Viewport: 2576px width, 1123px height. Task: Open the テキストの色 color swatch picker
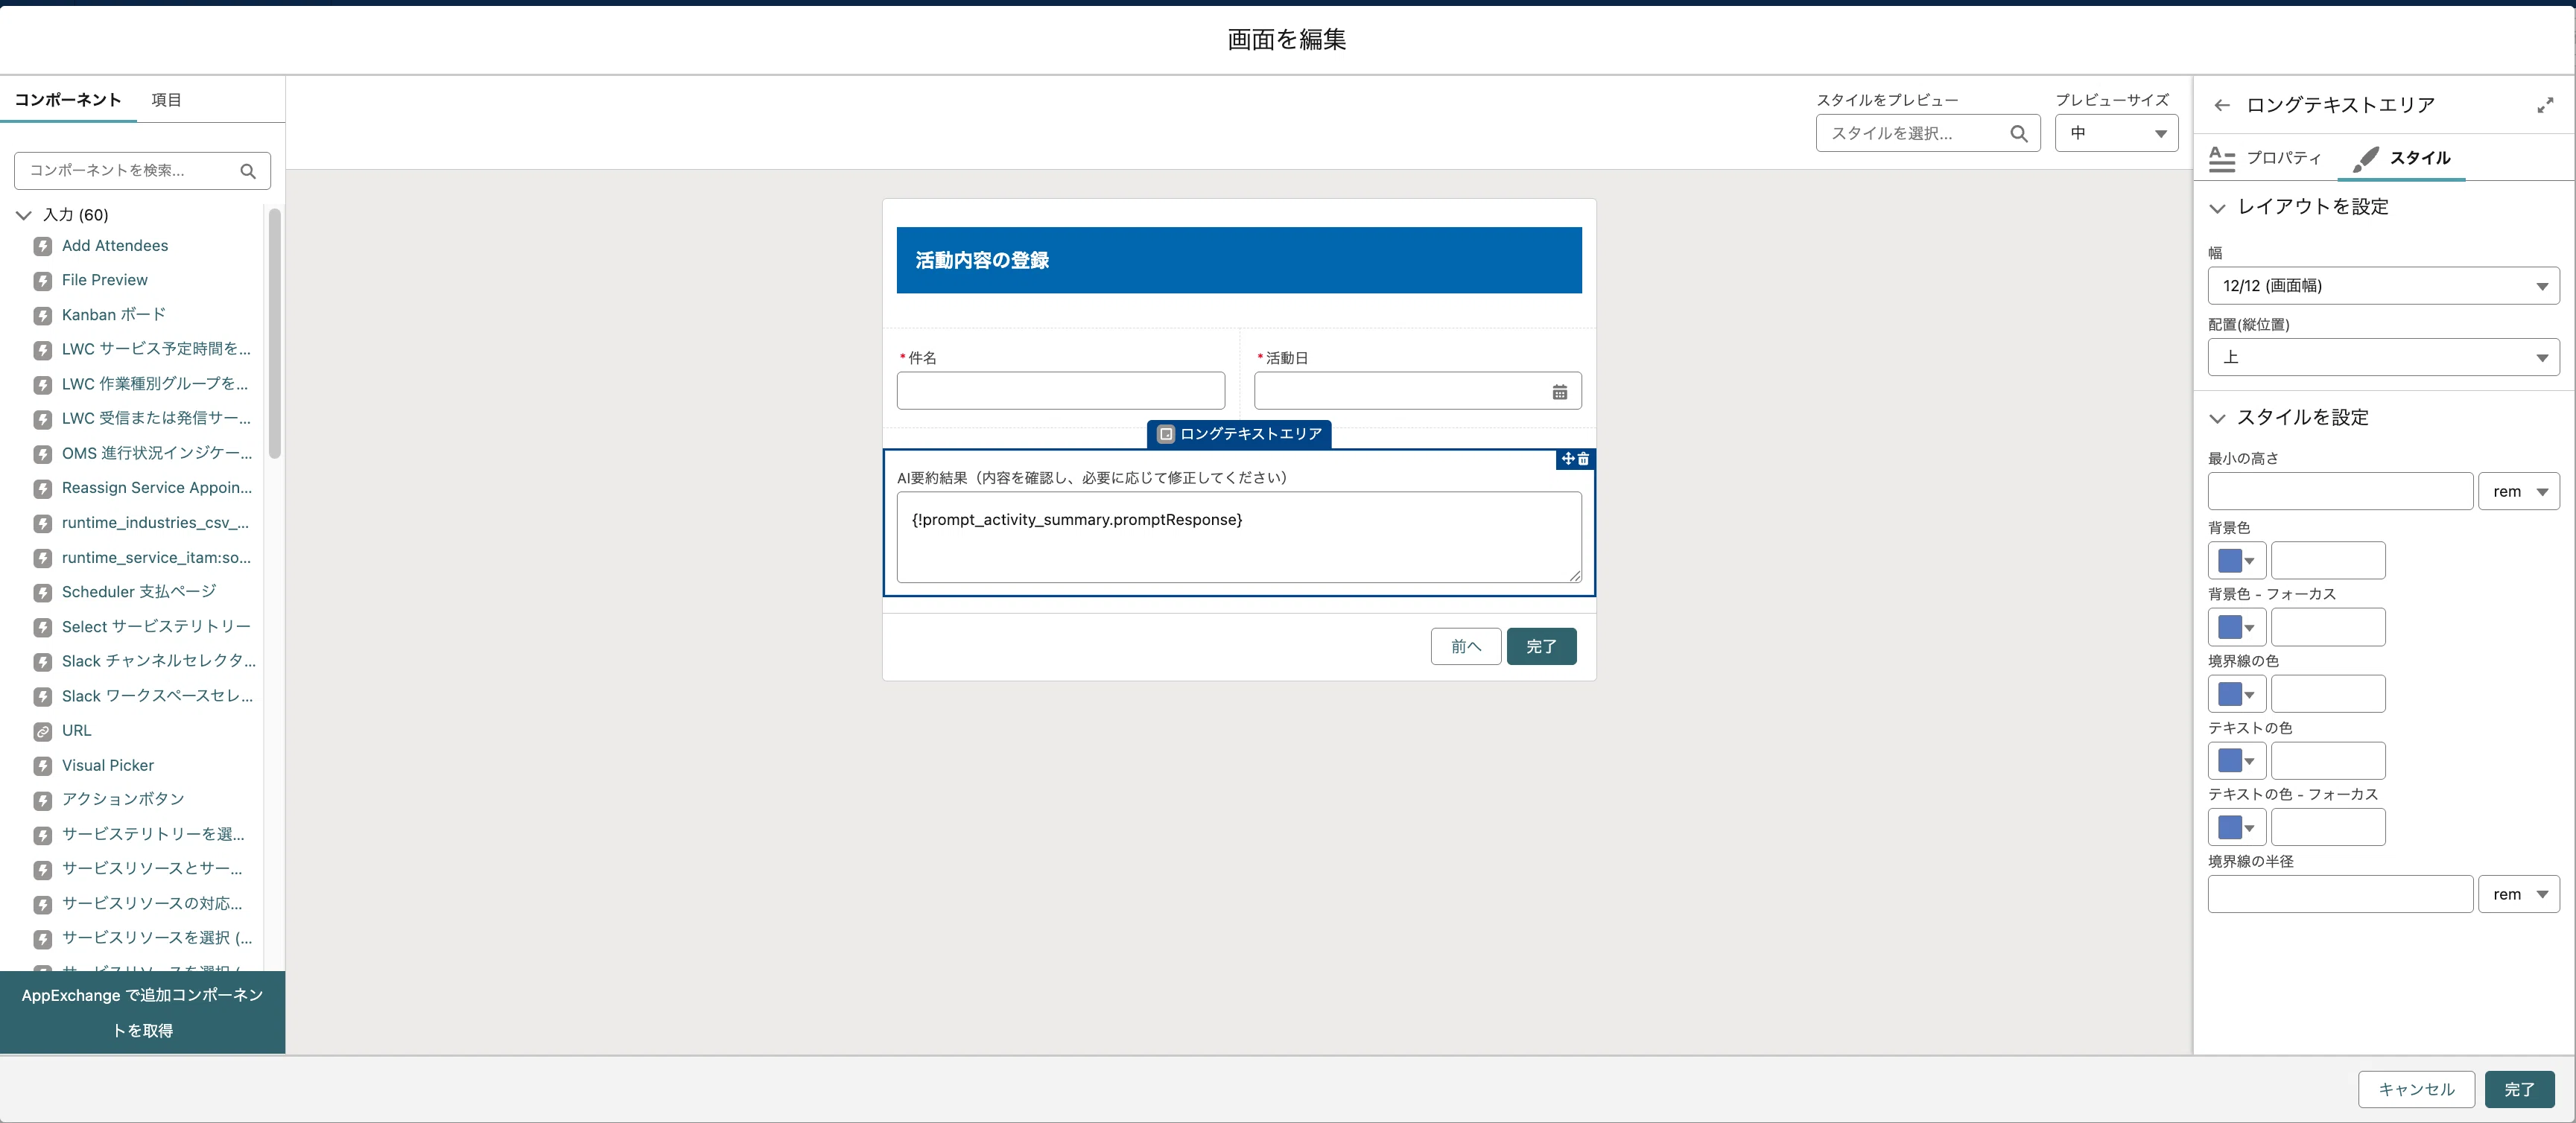coord(2236,761)
